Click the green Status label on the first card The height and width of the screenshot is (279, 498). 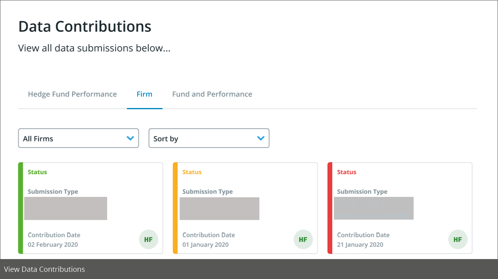click(37, 172)
